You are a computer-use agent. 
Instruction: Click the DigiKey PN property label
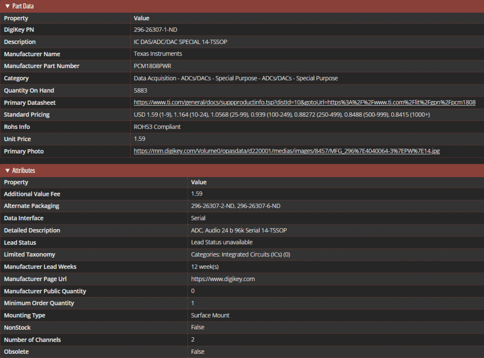coord(19,30)
